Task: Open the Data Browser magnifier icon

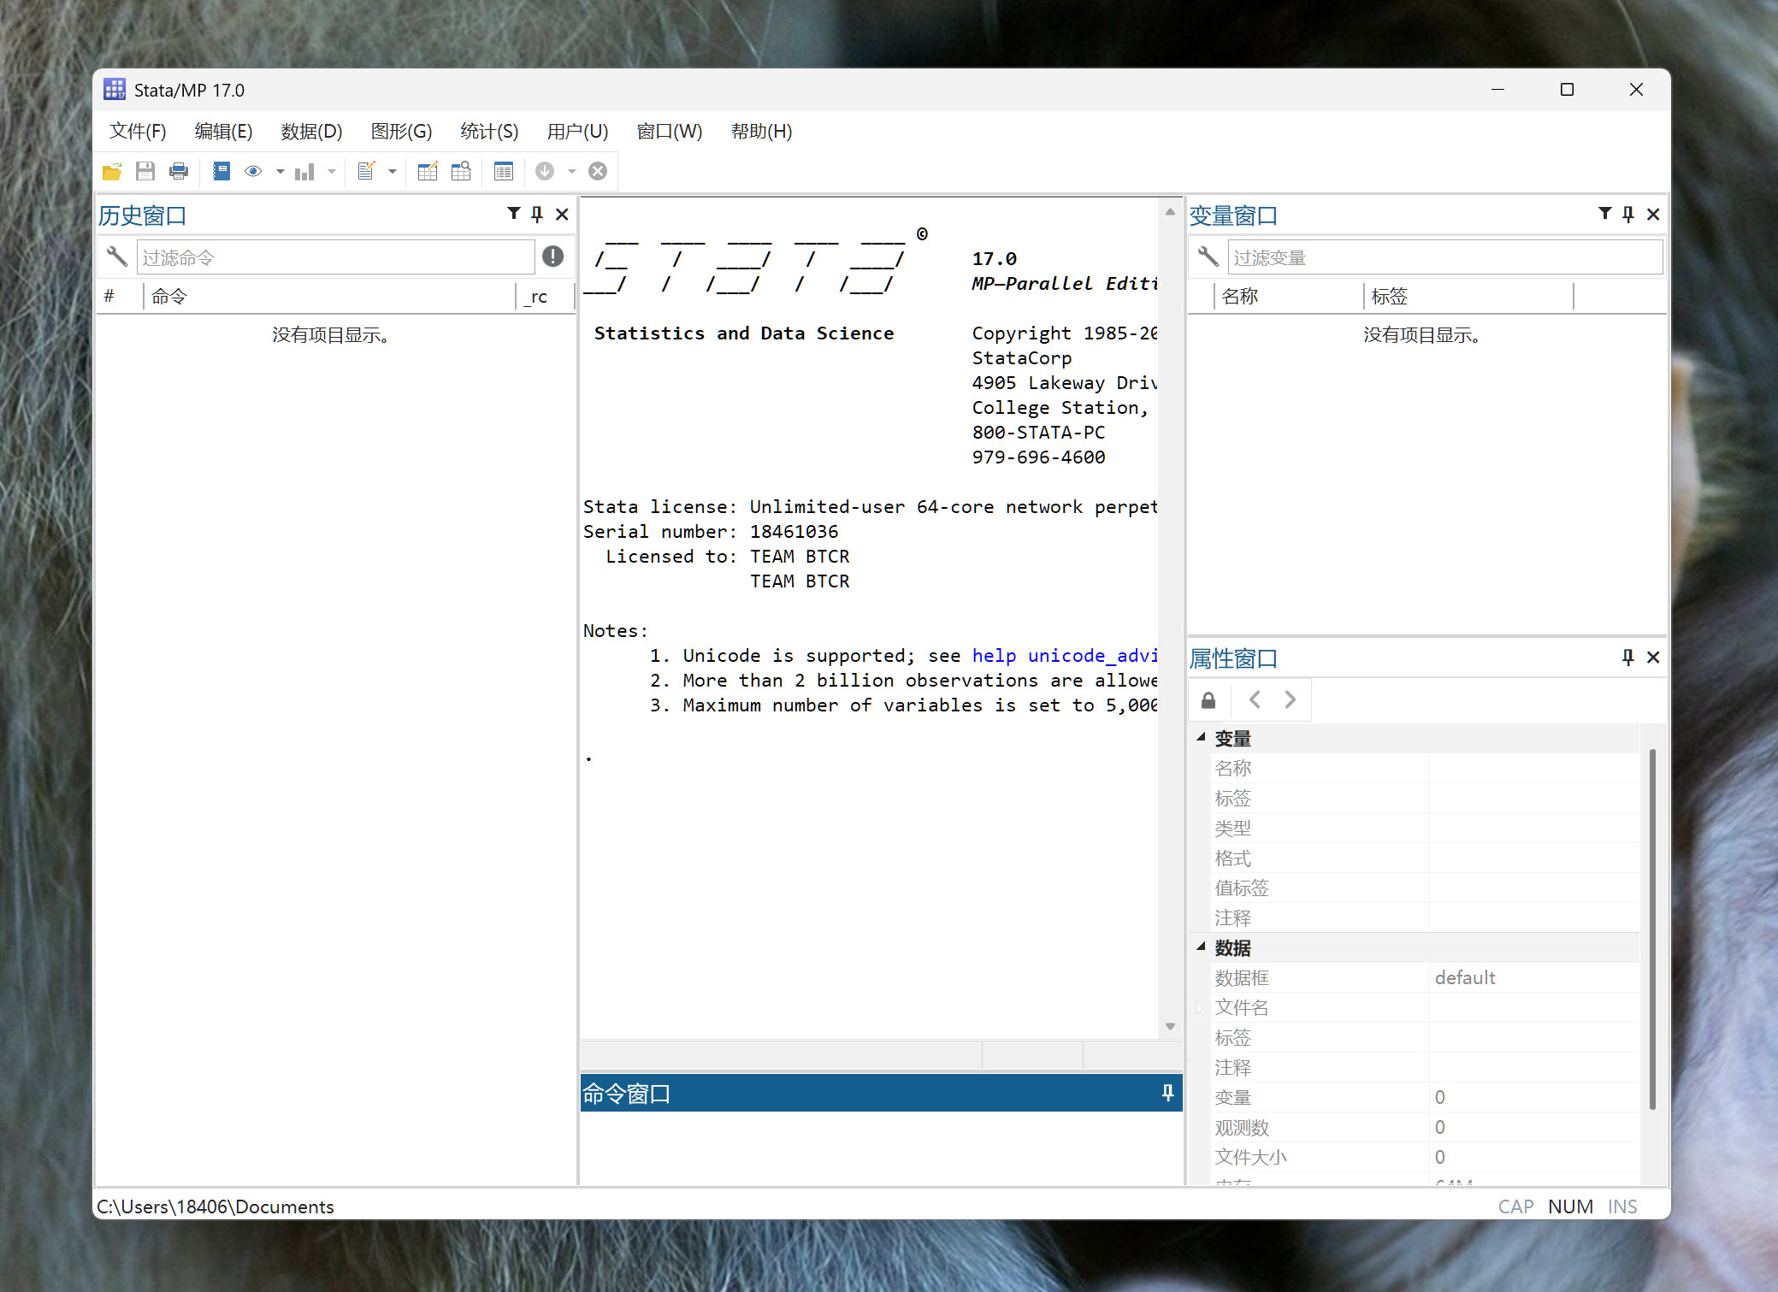Action: (x=461, y=172)
